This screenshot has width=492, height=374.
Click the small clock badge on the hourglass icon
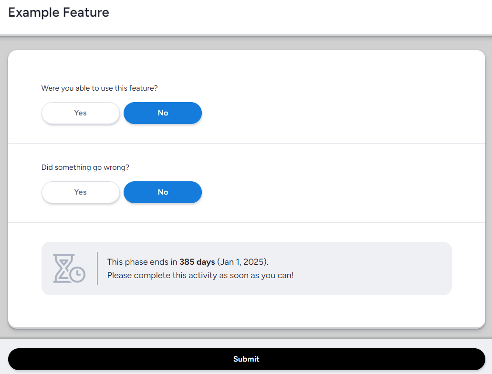tap(77, 274)
